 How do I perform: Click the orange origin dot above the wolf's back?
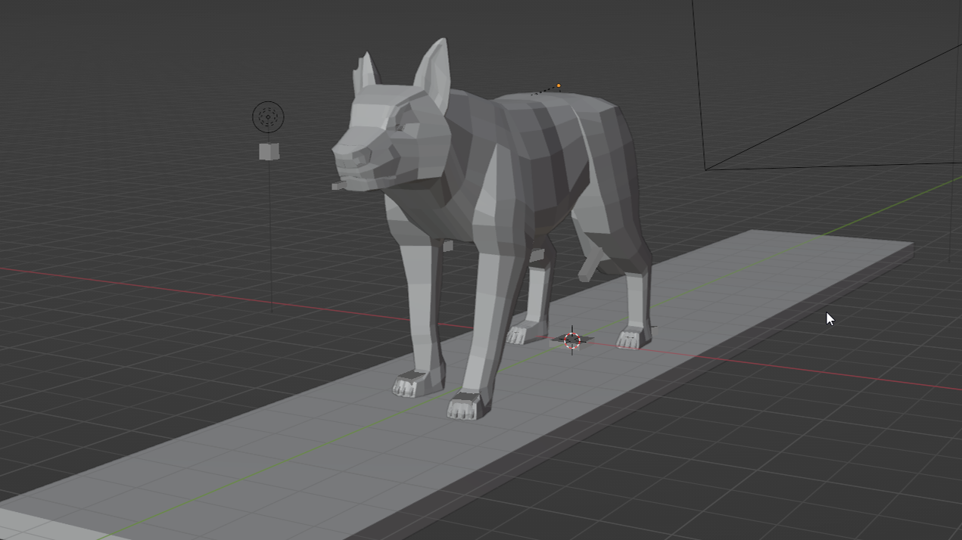click(x=557, y=86)
